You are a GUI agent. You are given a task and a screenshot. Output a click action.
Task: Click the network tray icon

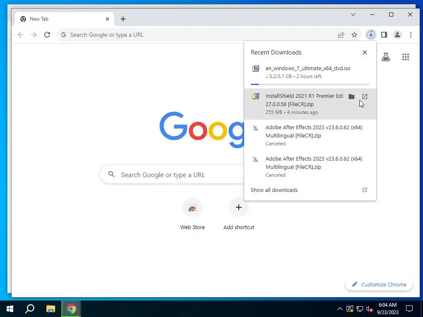(360, 309)
